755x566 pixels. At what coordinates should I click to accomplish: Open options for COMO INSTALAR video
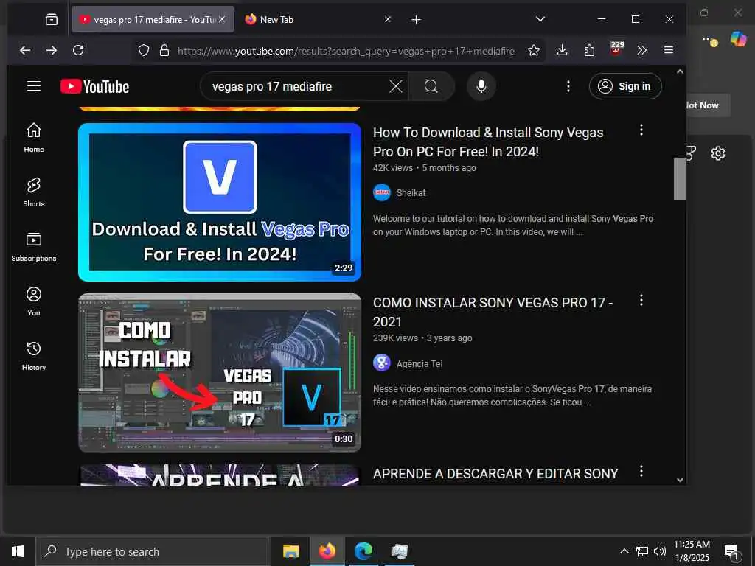point(641,301)
